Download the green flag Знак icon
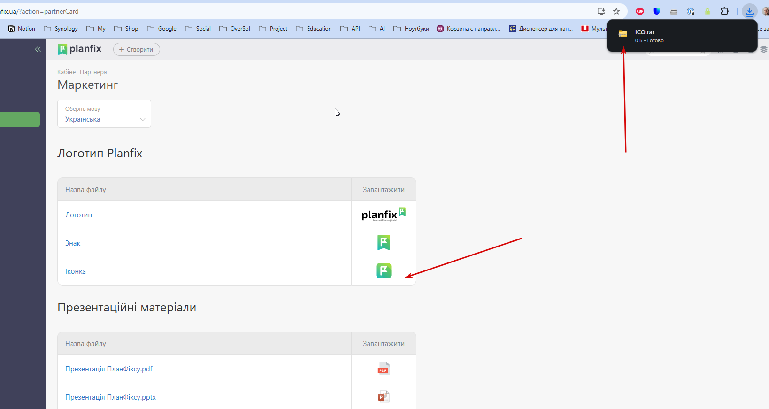 pos(384,243)
